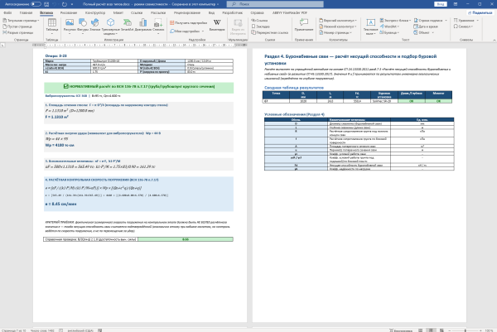Open the Символ symbol dropdown
The image size is (497, 332).
coord(463,26)
